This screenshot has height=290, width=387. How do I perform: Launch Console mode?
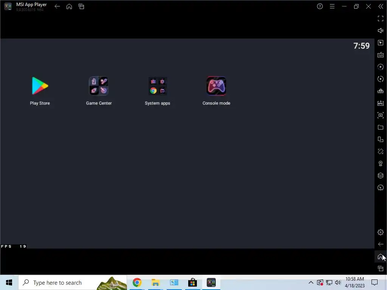216,86
